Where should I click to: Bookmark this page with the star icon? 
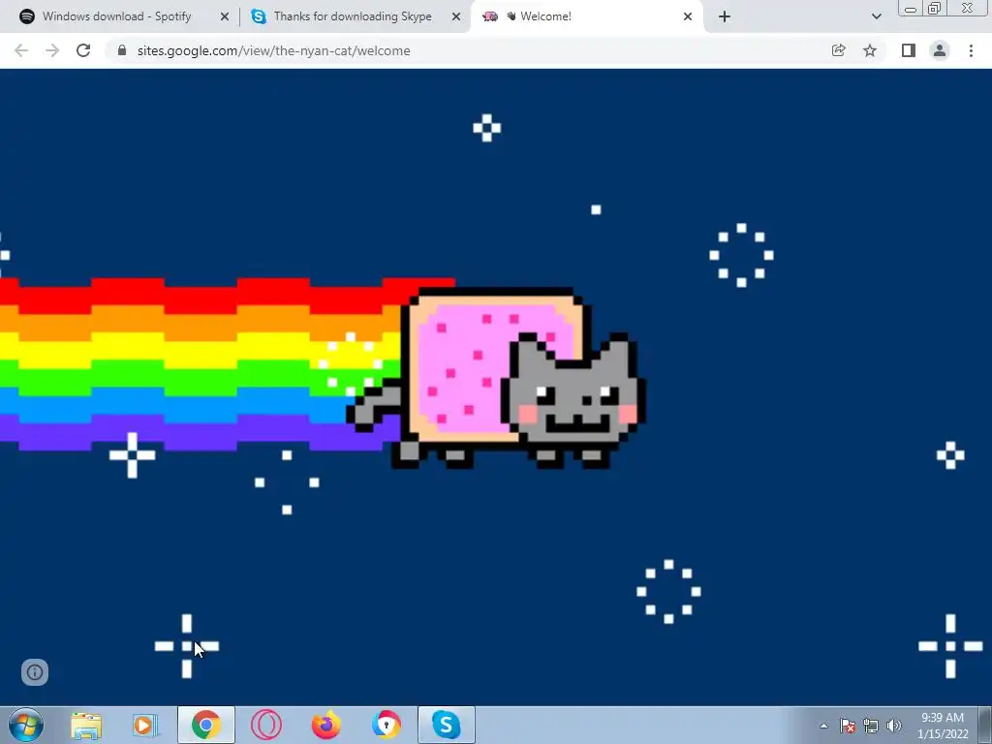pyautogui.click(x=870, y=50)
